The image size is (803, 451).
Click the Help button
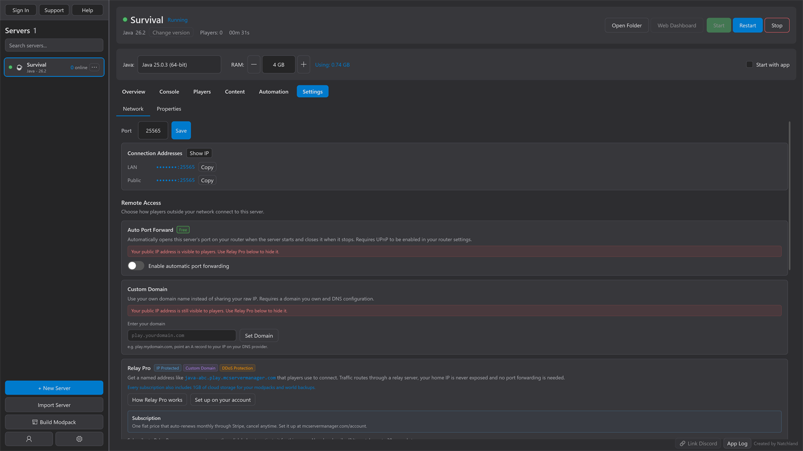[x=87, y=10]
